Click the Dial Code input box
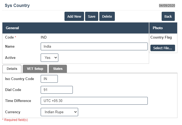182x125 pixels. tap(57, 90)
